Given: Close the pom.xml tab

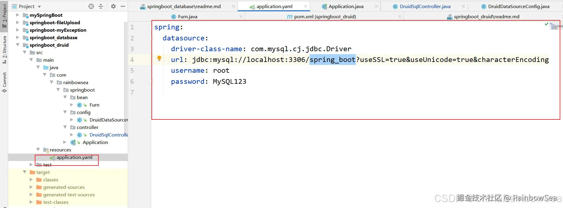Looking at the screenshot, I should [400, 17].
